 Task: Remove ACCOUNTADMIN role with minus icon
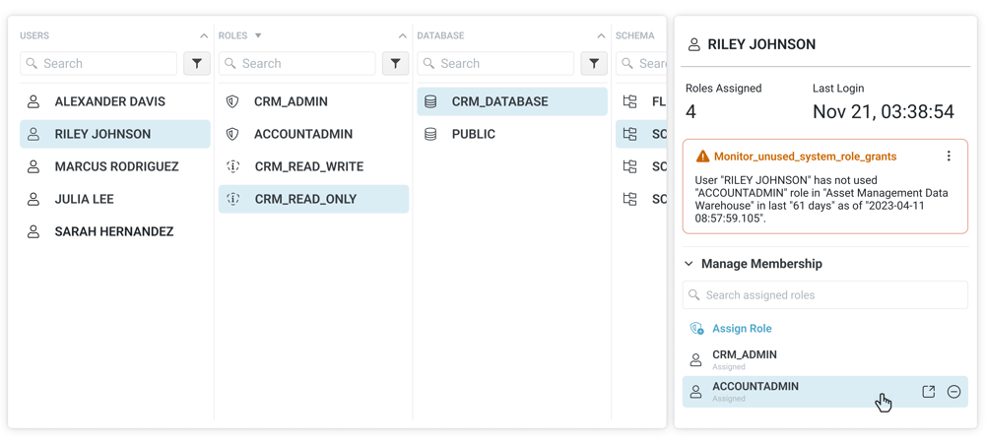pyautogui.click(x=953, y=392)
